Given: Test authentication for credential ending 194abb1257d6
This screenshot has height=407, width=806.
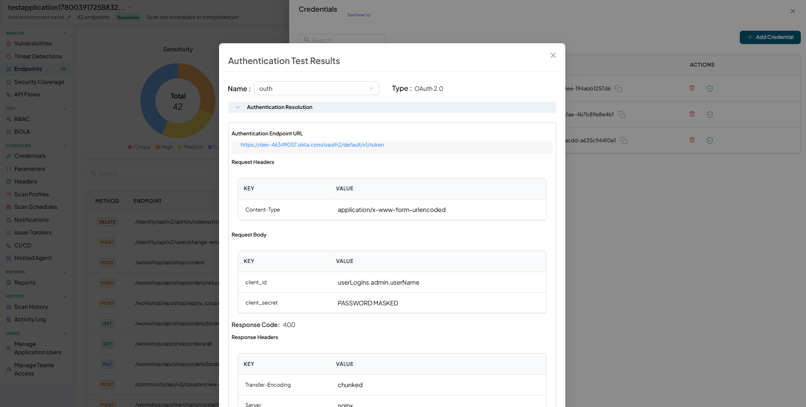Looking at the screenshot, I should click(x=709, y=88).
